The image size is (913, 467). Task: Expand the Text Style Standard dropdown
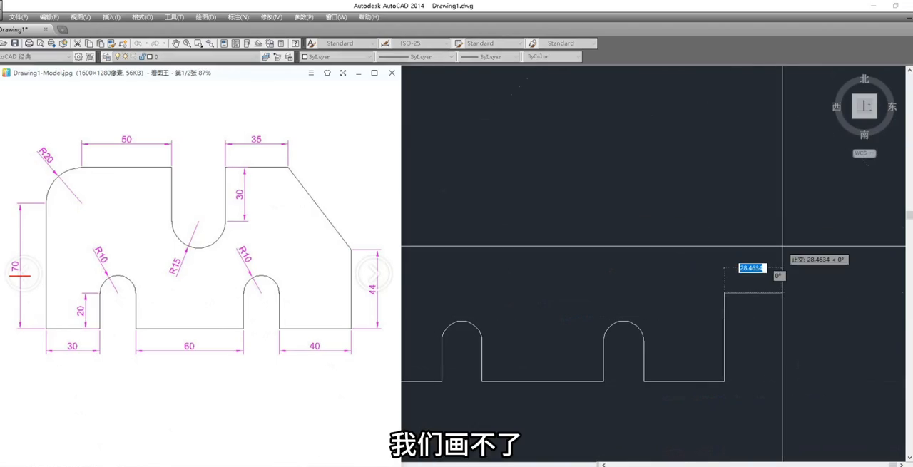[347, 43]
